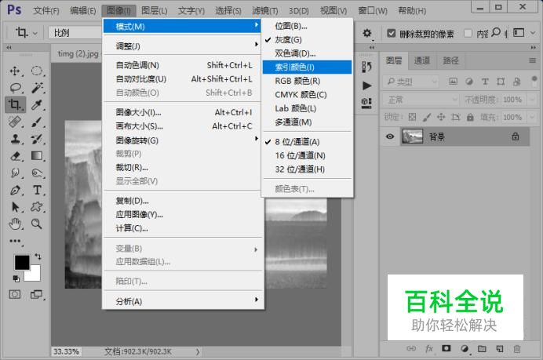Open the crop ratio dropdown

click(x=75, y=33)
